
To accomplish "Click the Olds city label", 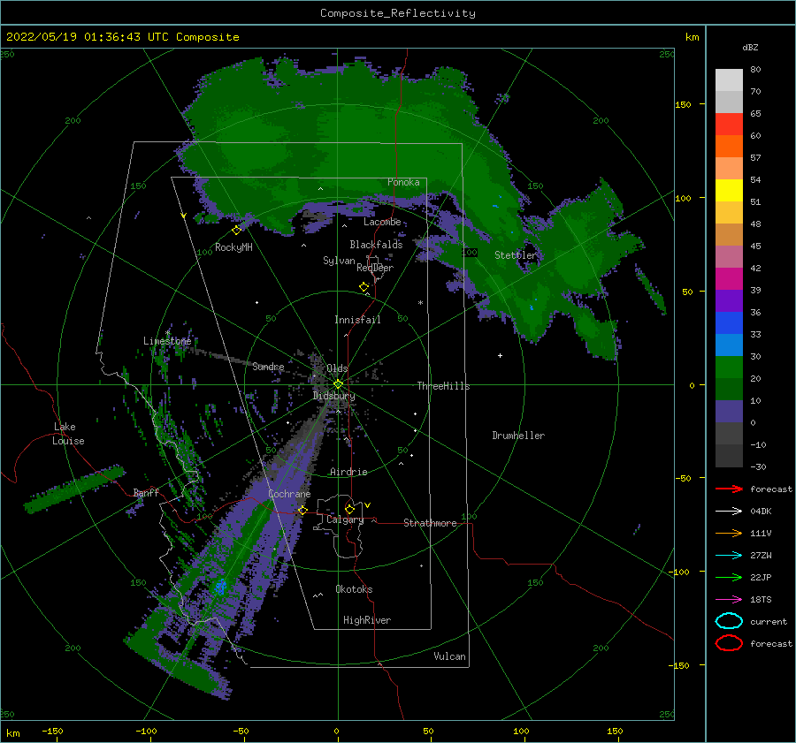I will pos(337,368).
